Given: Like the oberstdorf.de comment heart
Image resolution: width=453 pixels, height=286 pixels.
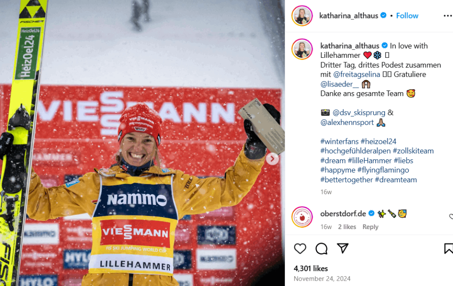Looking at the screenshot, I should pos(451,217).
